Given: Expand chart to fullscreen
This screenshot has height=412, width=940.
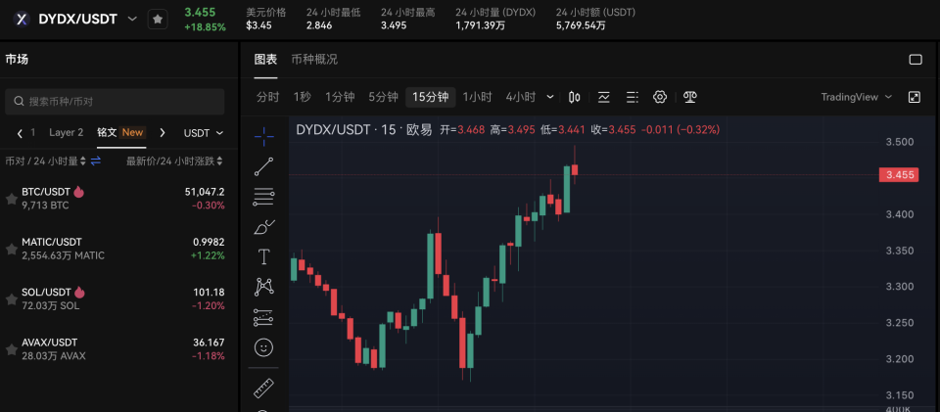Looking at the screenshot, I should click(915, 97).
